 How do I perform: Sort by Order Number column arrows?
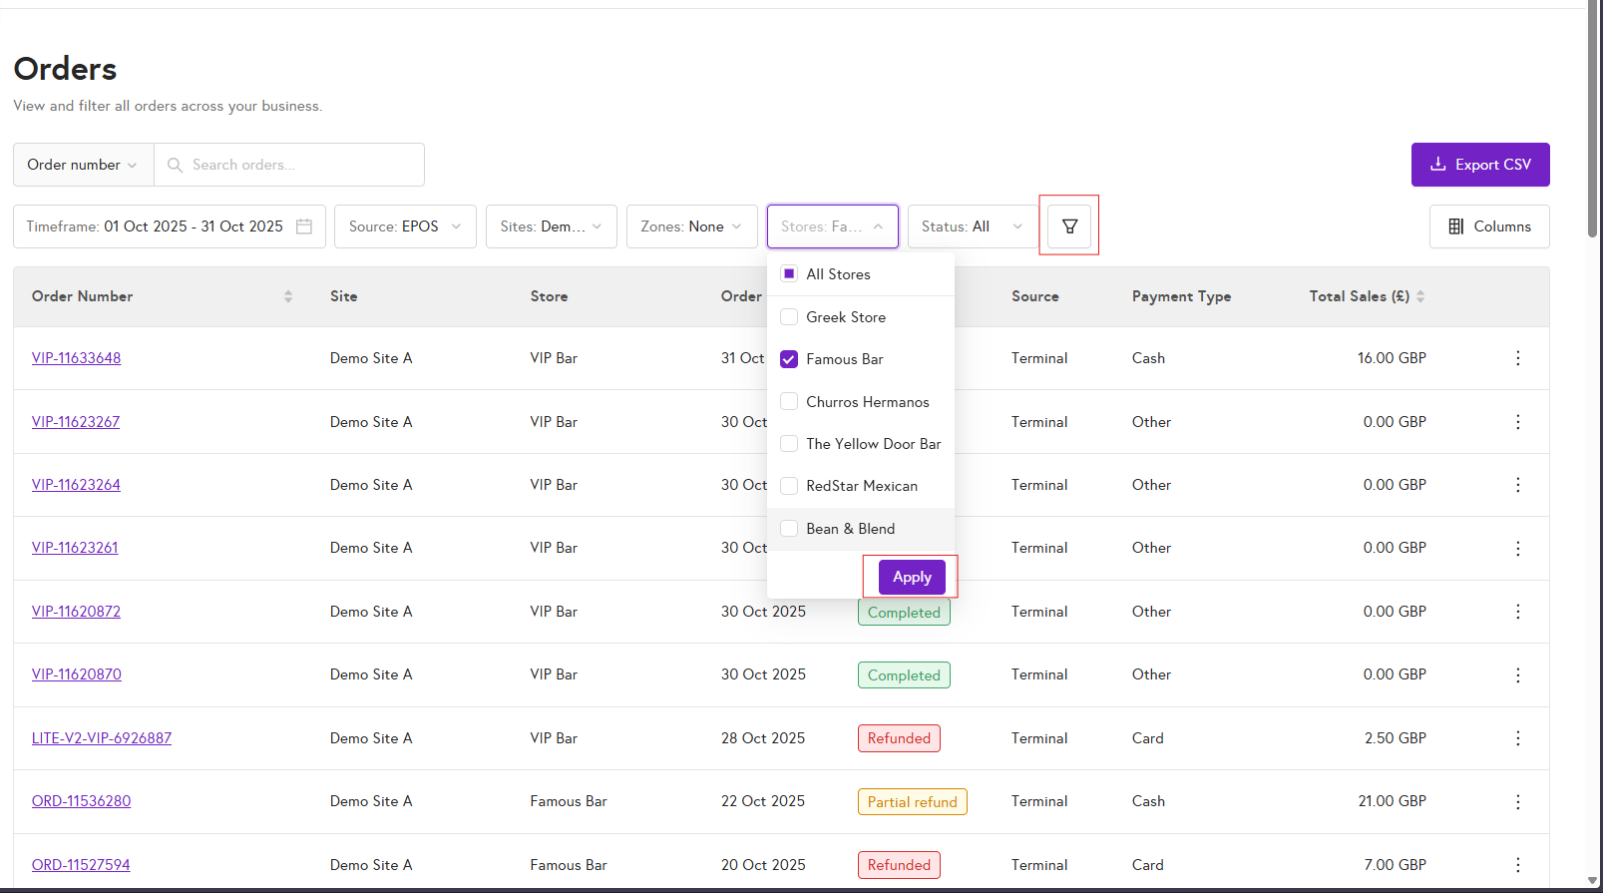(288, 296)
